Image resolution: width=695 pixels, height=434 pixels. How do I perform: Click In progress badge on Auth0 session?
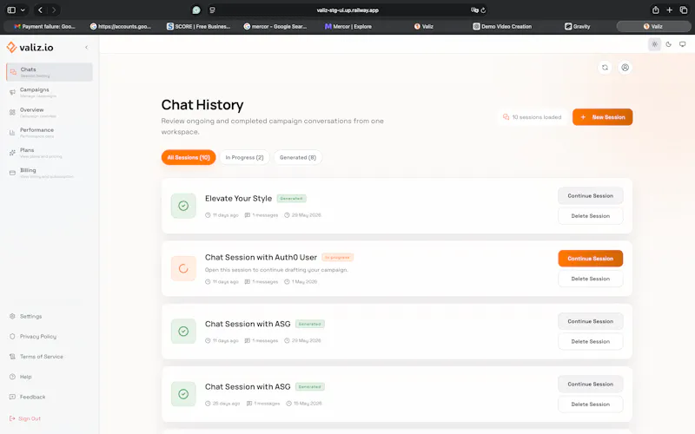point(337,257)
